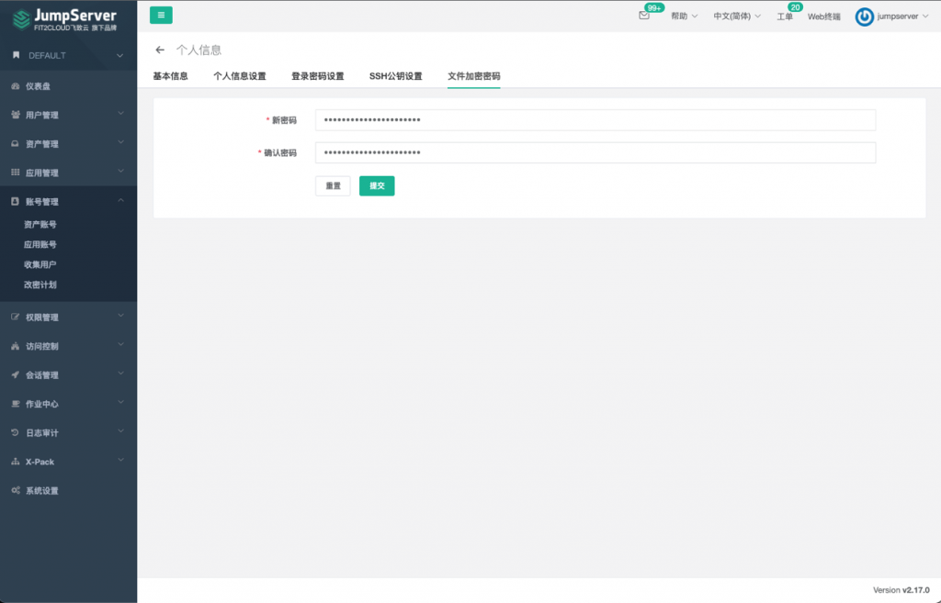Expand 资产管理 menu chevron
This screenshot has height=603, width=941.
click(x=120, y=142)
